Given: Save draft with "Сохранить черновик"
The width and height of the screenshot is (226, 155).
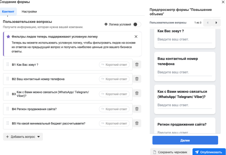Looking at the screenshot, I should [171, 152].
